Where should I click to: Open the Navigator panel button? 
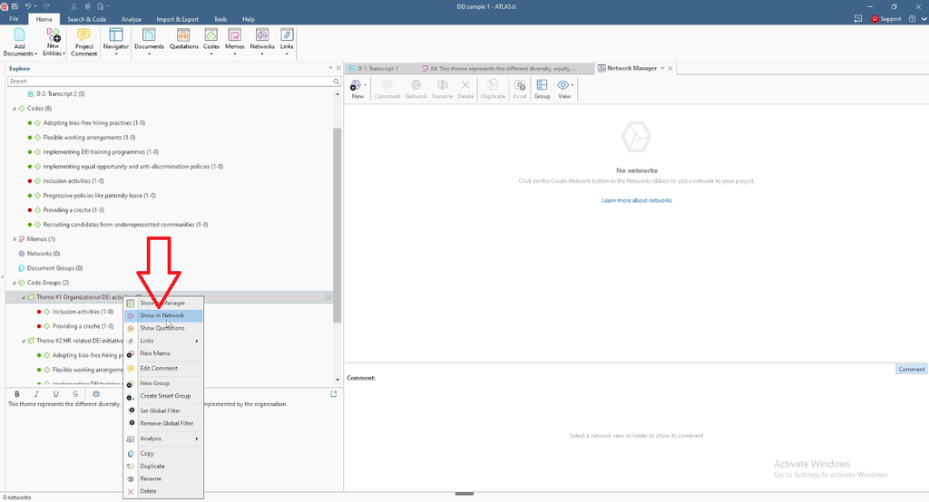[115, 42]
